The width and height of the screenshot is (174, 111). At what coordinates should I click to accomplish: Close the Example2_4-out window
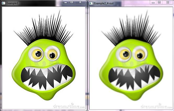coord(168,2)
